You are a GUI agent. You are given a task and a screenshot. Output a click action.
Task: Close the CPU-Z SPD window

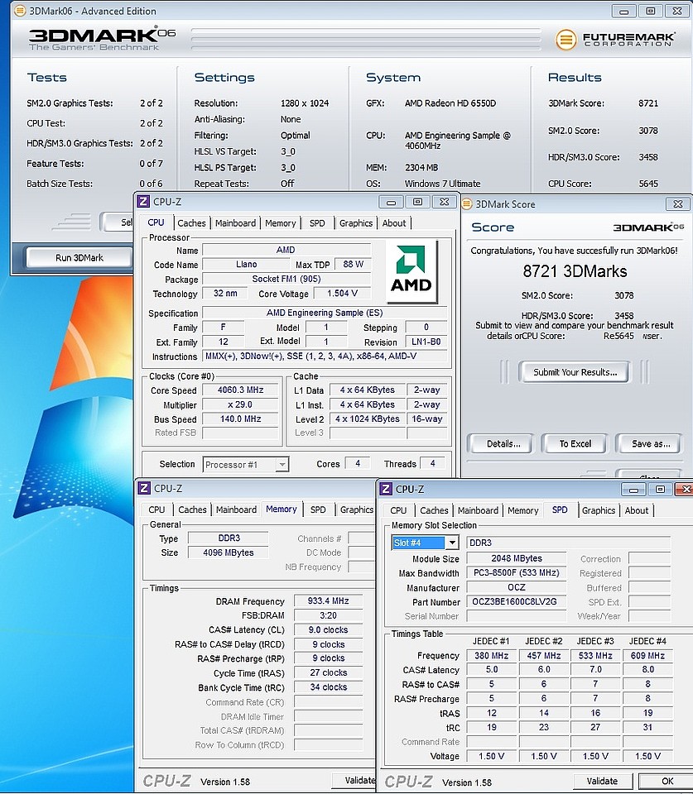(685, 490)
